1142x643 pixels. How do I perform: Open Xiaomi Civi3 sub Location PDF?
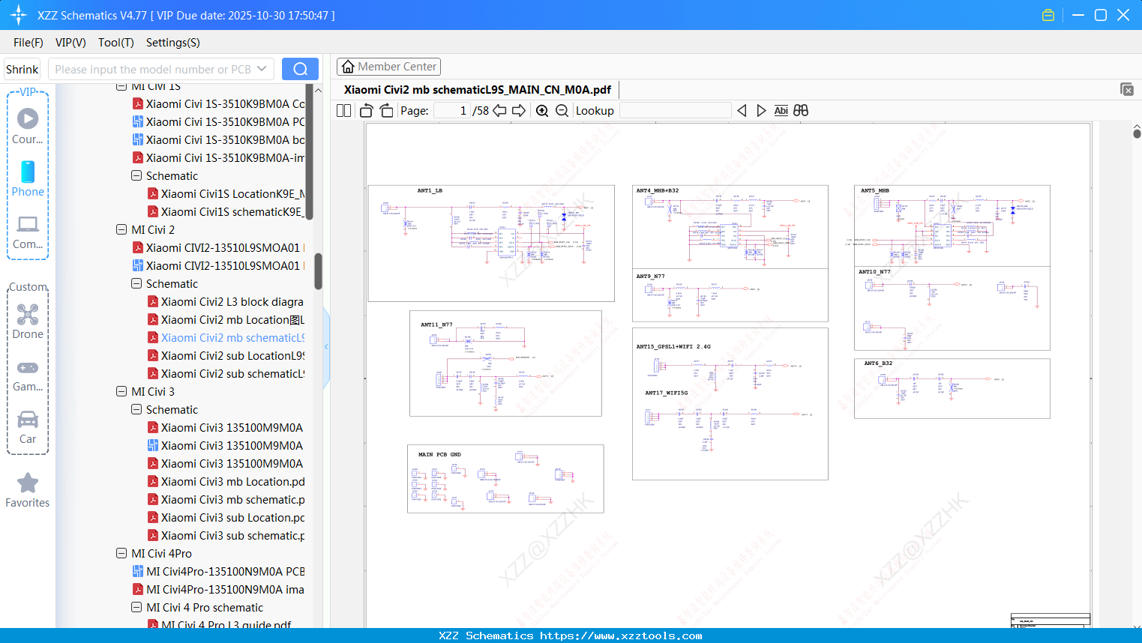click(x=226, y=517)
